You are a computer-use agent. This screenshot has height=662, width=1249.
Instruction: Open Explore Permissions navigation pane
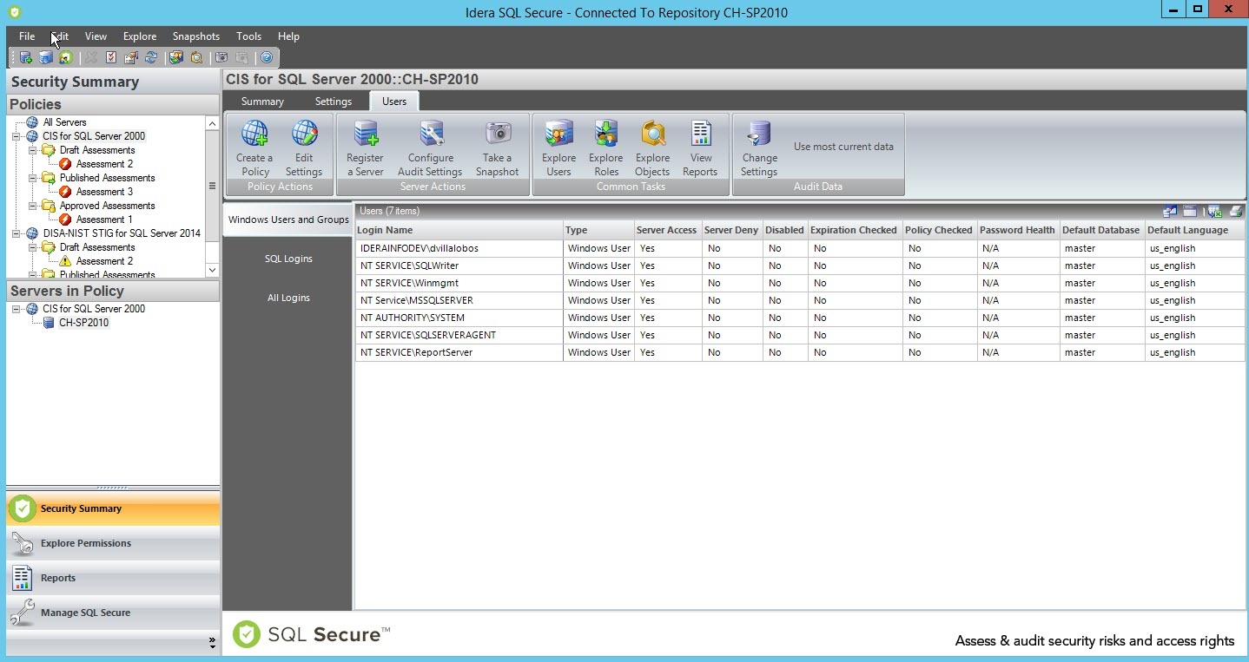click(113, 543)
